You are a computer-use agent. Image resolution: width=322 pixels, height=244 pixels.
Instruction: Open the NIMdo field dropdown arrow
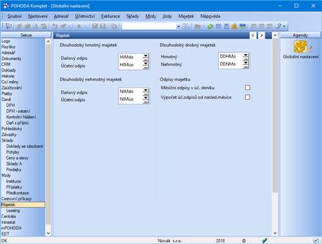pyautogui.click(x=146, y=90)
